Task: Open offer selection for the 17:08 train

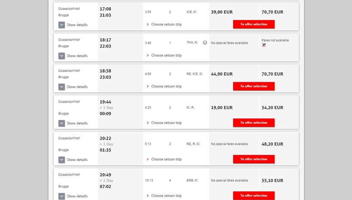Action: 254,24
